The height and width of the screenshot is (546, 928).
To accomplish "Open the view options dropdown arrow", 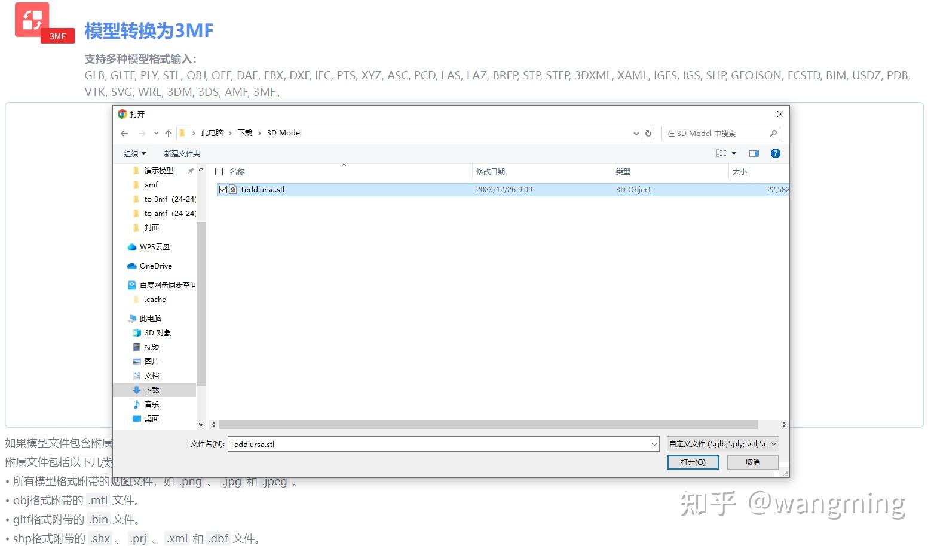I will click(x=734, y=153).
